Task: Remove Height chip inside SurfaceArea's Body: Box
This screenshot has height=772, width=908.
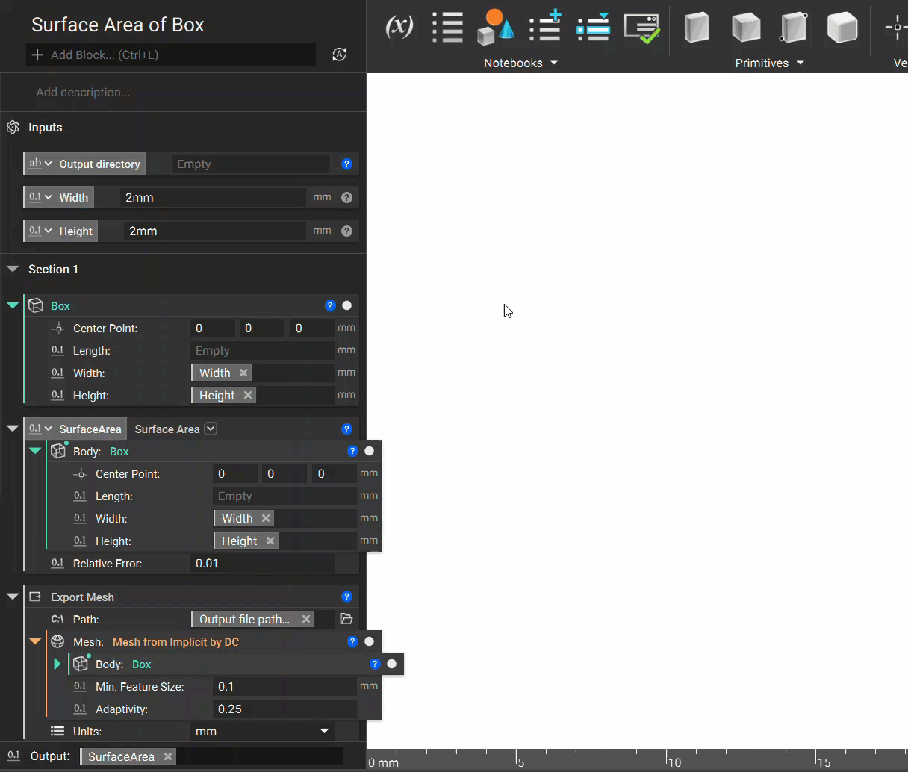Action: [270, 541]
